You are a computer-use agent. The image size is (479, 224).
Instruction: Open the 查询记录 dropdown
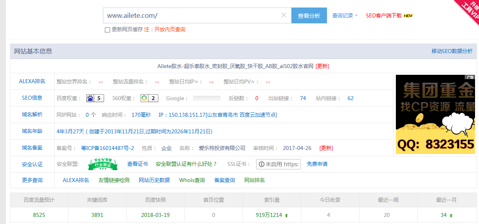345,16
